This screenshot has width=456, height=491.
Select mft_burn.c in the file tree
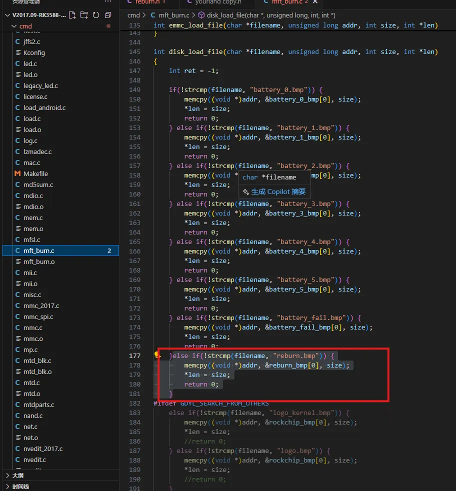pos(61,250)
